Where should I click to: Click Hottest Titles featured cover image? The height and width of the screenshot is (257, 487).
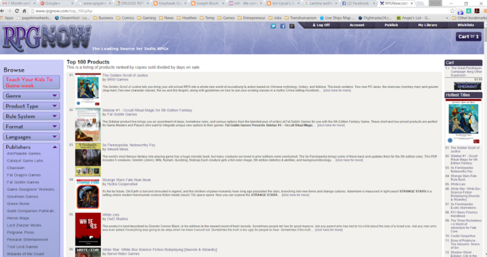pyautogui.click(x=463, y=121)
